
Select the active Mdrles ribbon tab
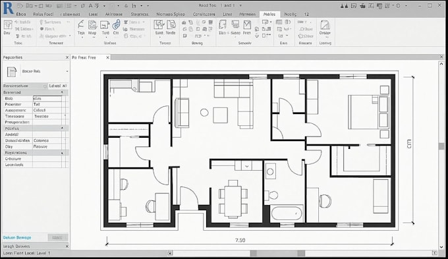[269, 14]
